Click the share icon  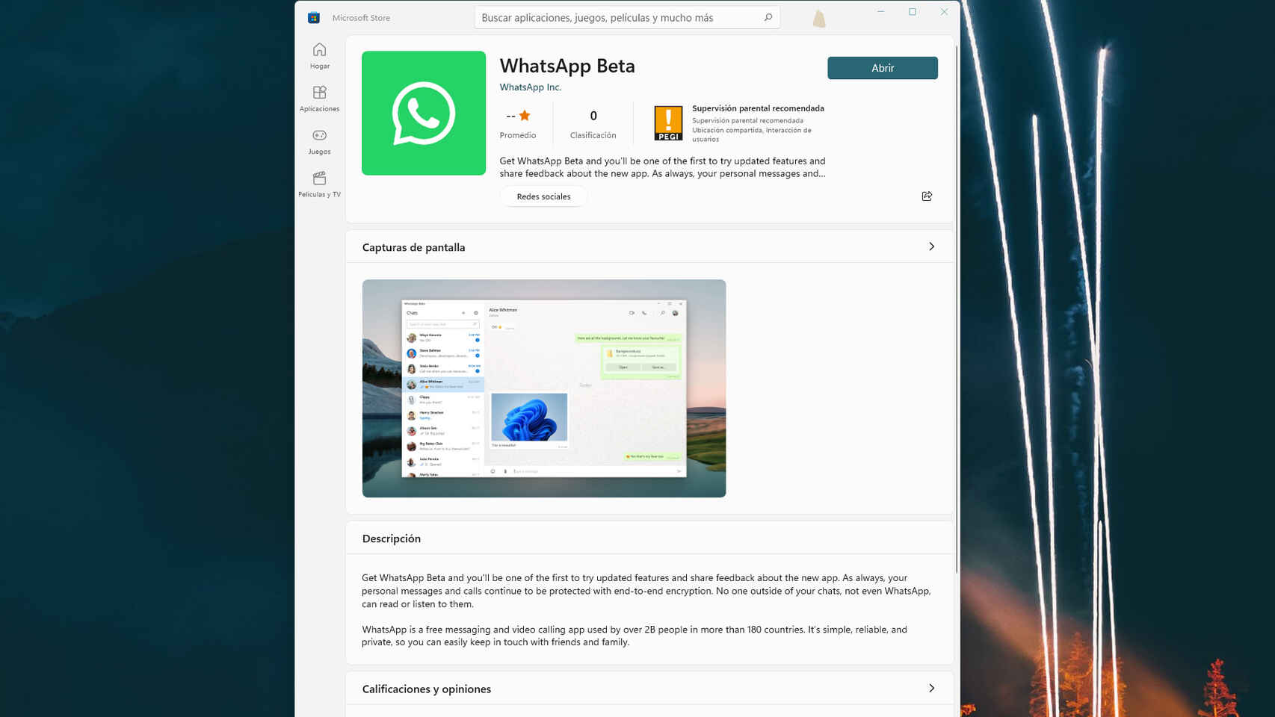tap(927, 196)
